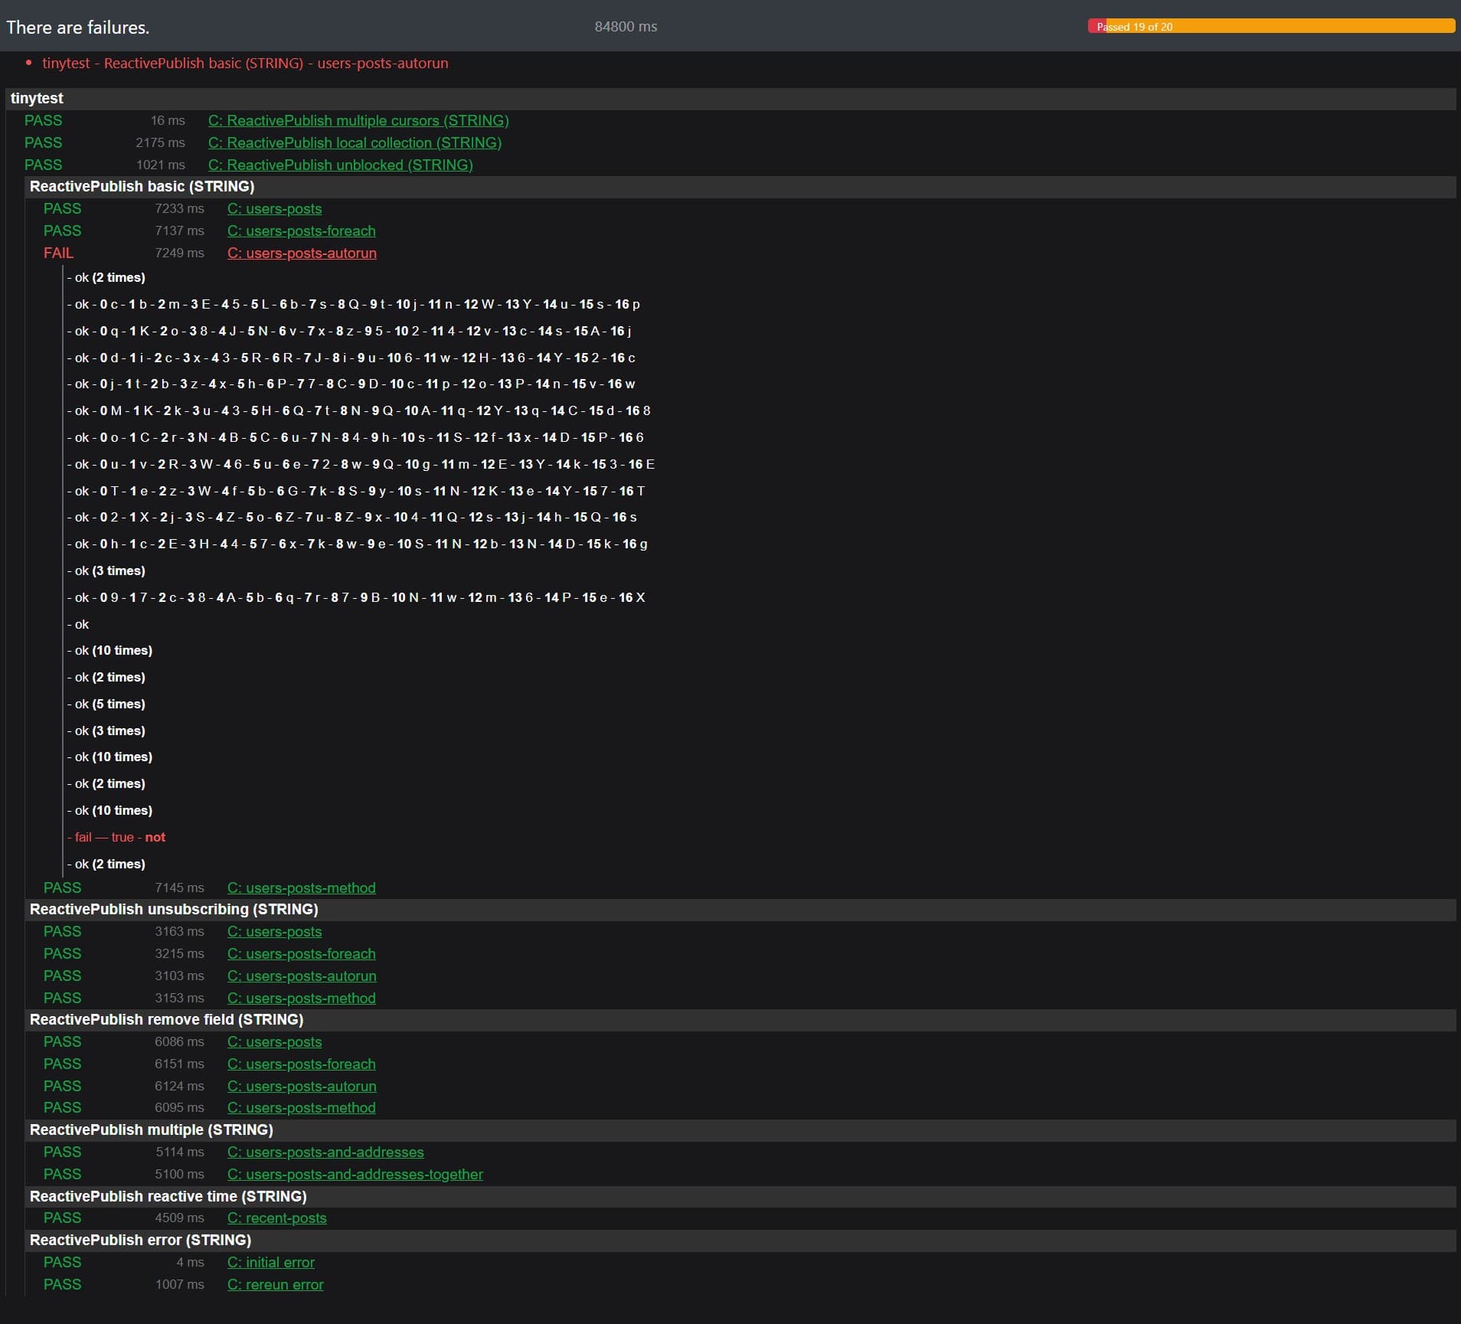Click the 7249 ms duration of failed test
The width and height of the screenshot is (1461, 1324).
click(x=179, y=253)
